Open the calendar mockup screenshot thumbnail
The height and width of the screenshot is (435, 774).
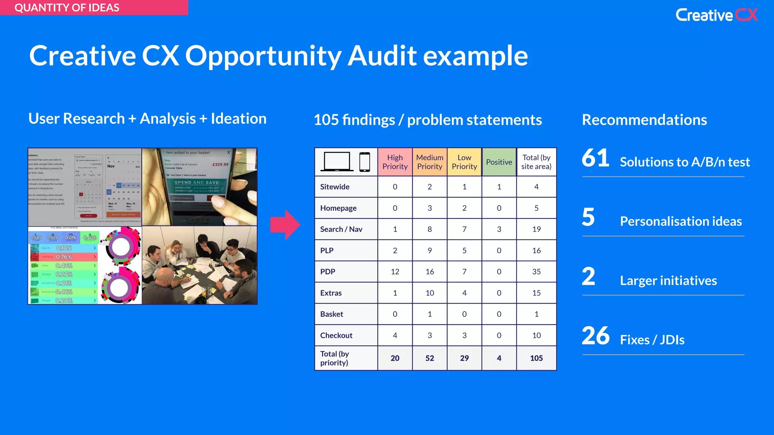coord(85,187)
